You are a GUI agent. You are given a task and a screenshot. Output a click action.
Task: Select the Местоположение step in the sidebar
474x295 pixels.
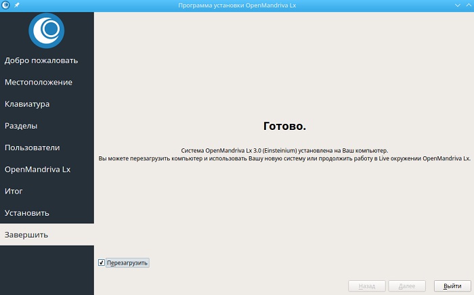47,82
